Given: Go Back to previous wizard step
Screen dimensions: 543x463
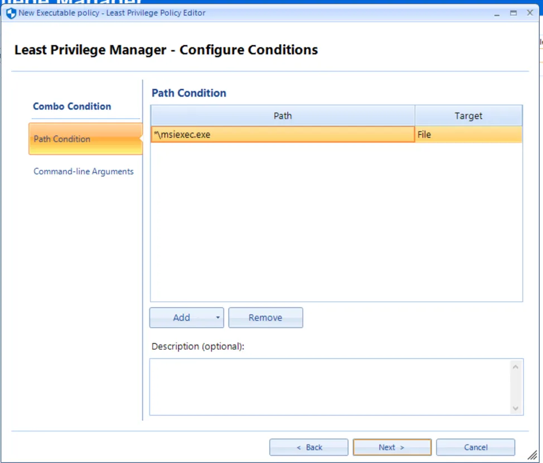Looking at the screenshot, I should (309, 447).
